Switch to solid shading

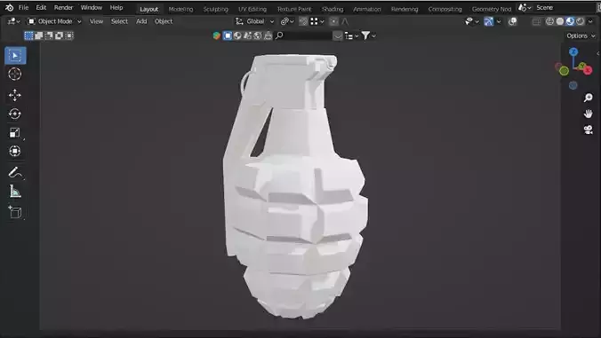[560, 21]
